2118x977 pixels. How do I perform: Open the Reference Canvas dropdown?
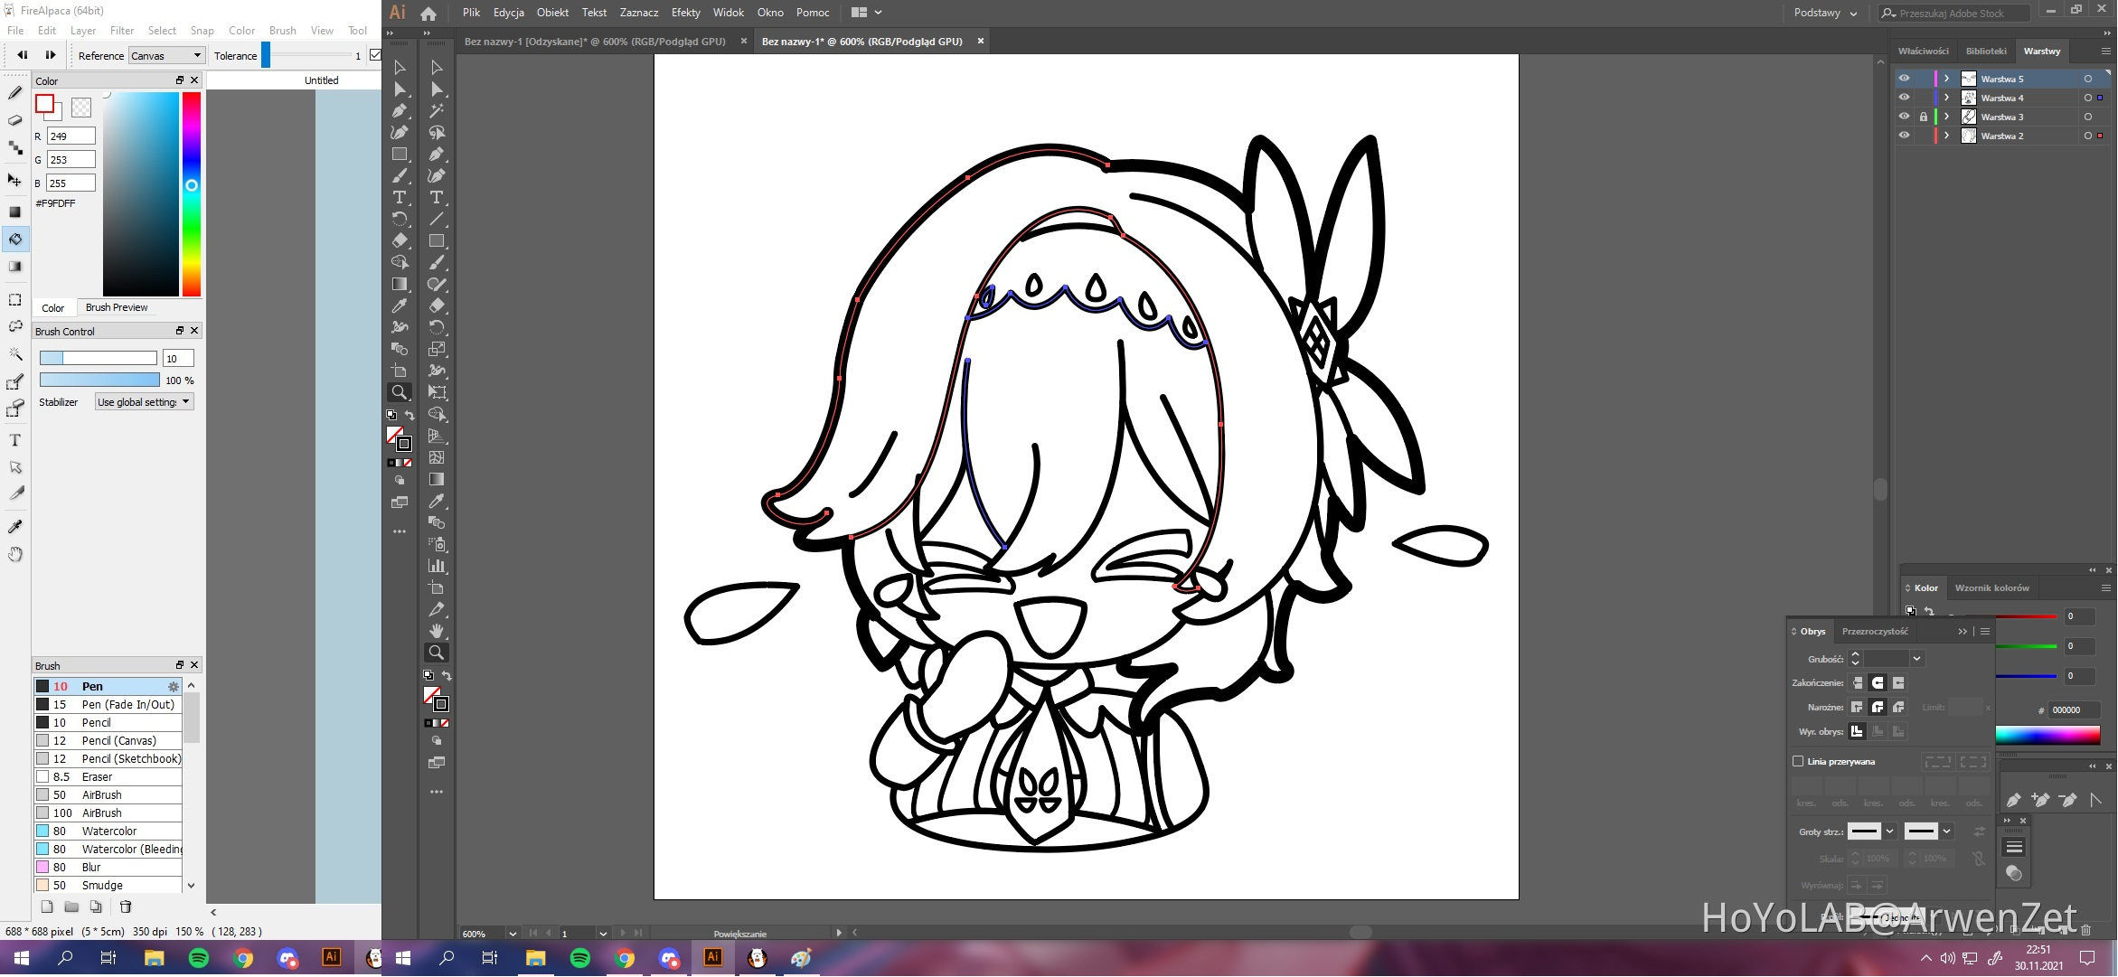coord(166,56)
